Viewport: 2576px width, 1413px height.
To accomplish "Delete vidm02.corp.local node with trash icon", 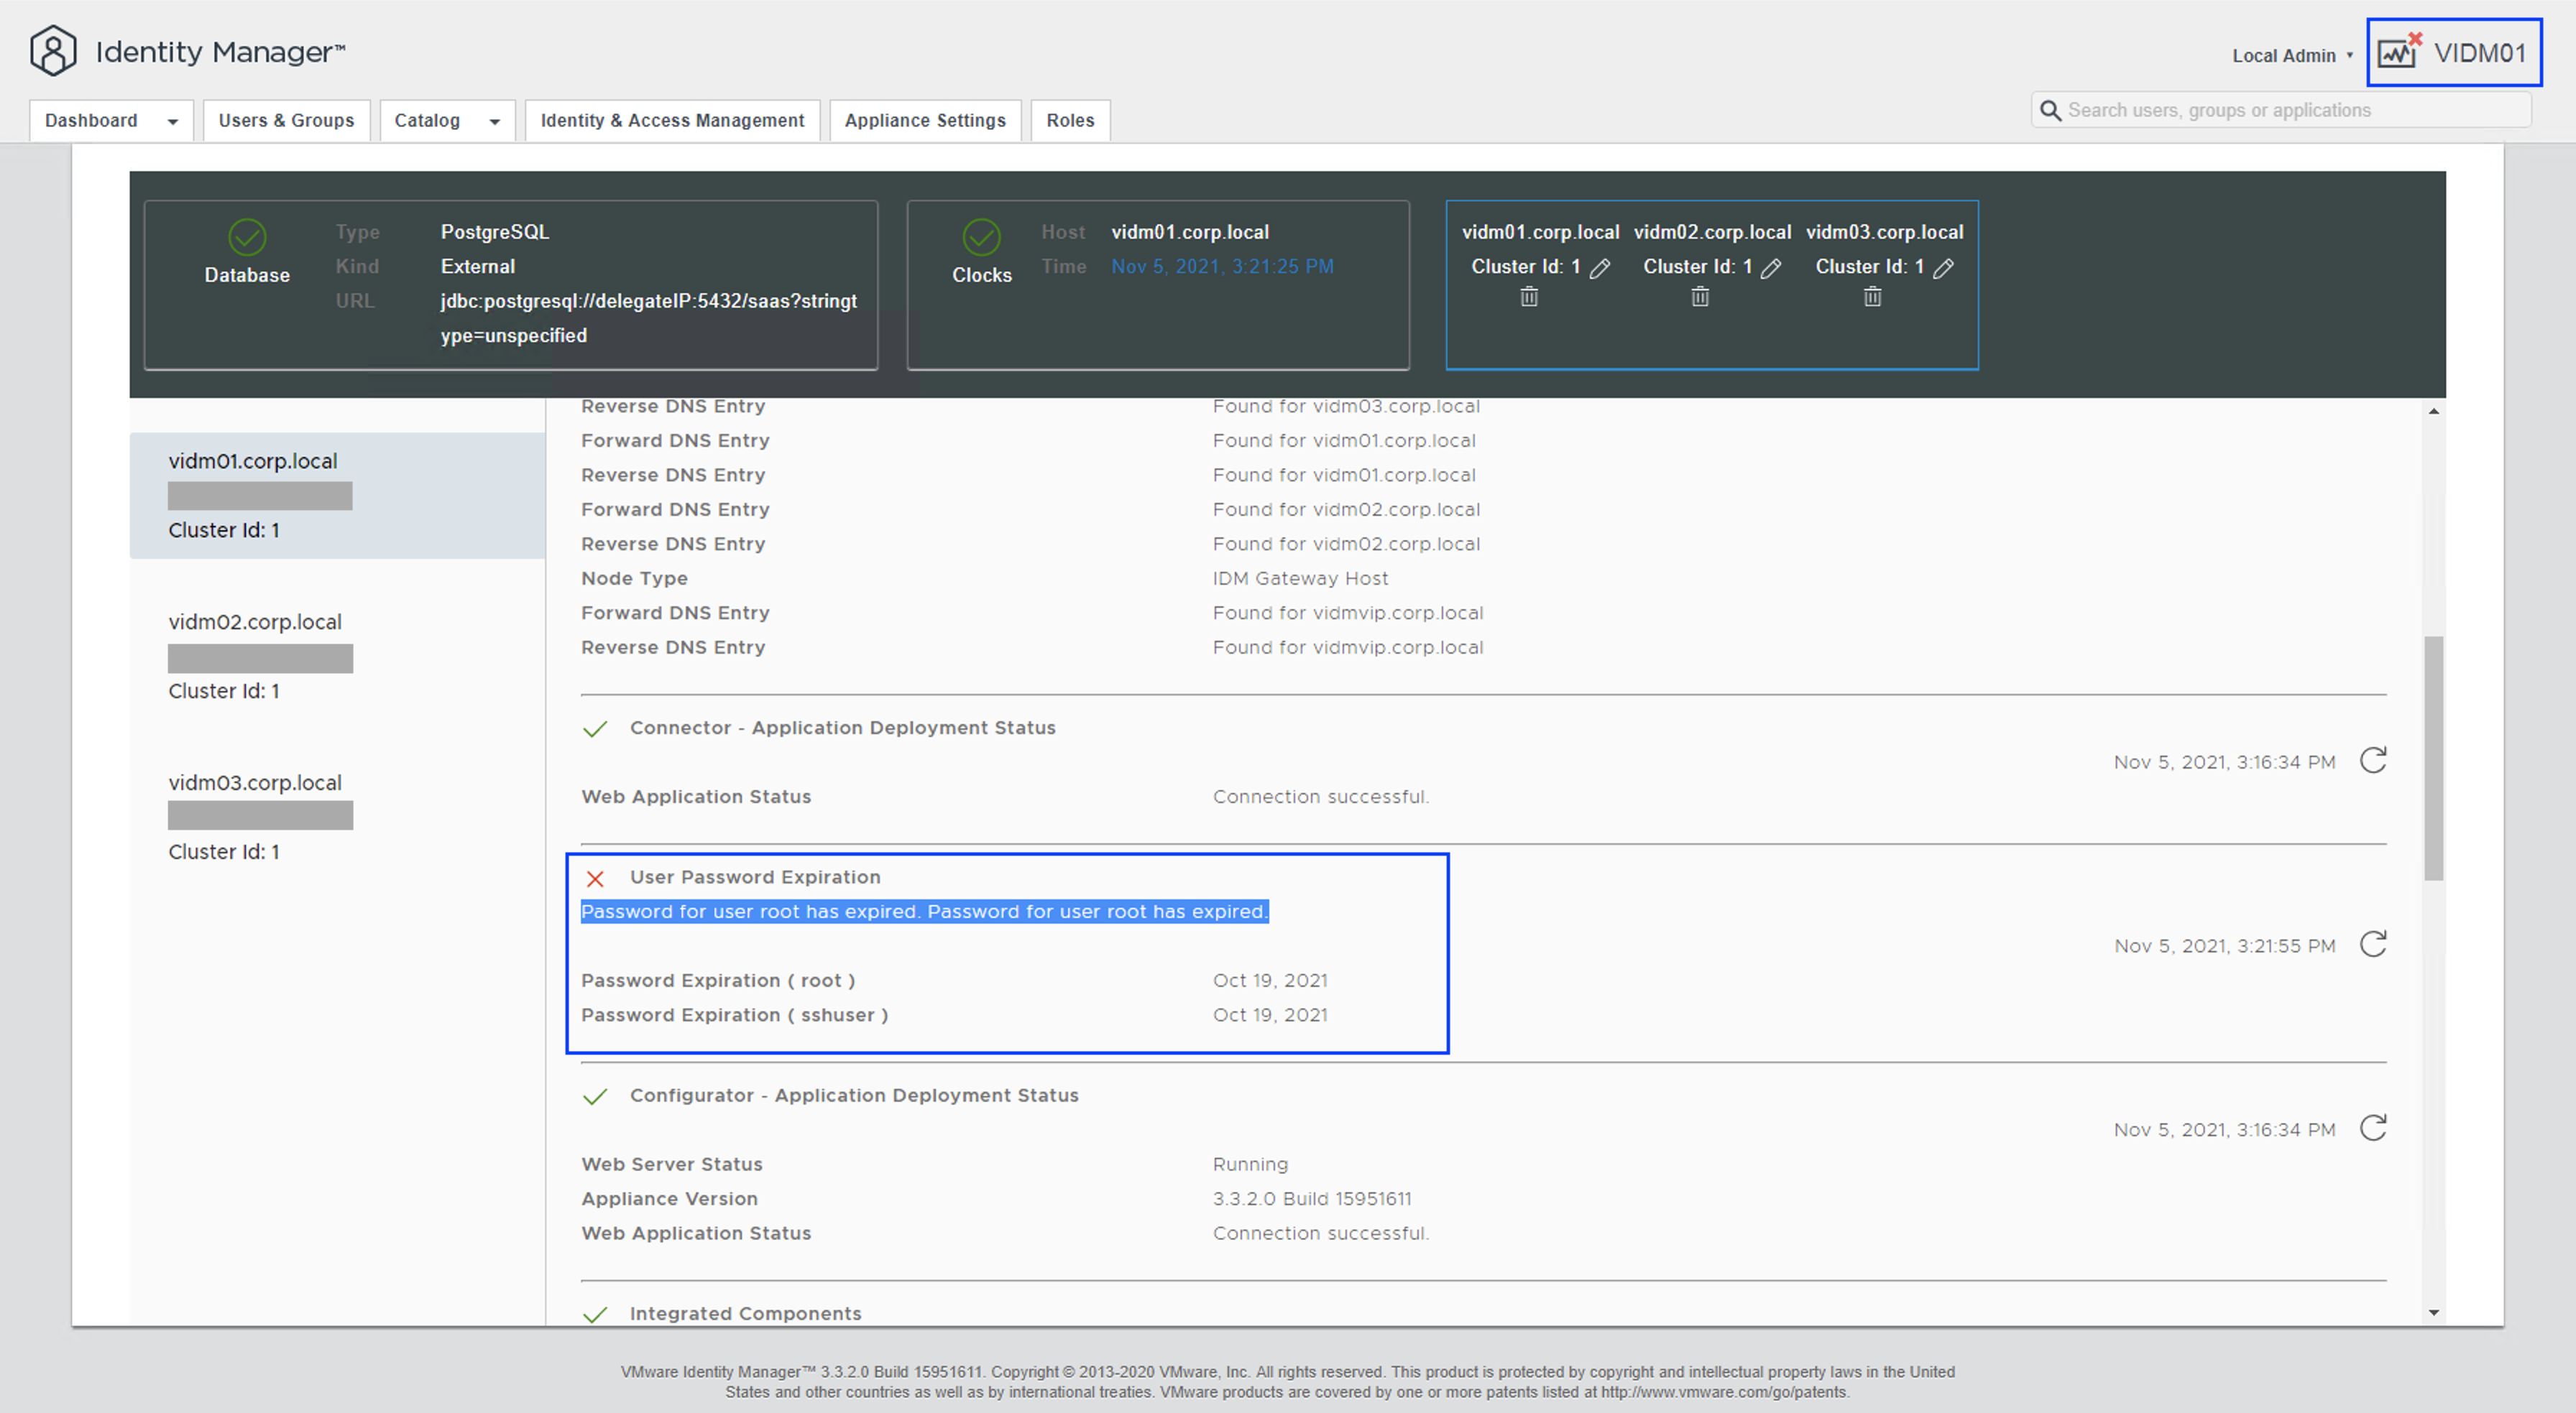I will pos(1700,297).
